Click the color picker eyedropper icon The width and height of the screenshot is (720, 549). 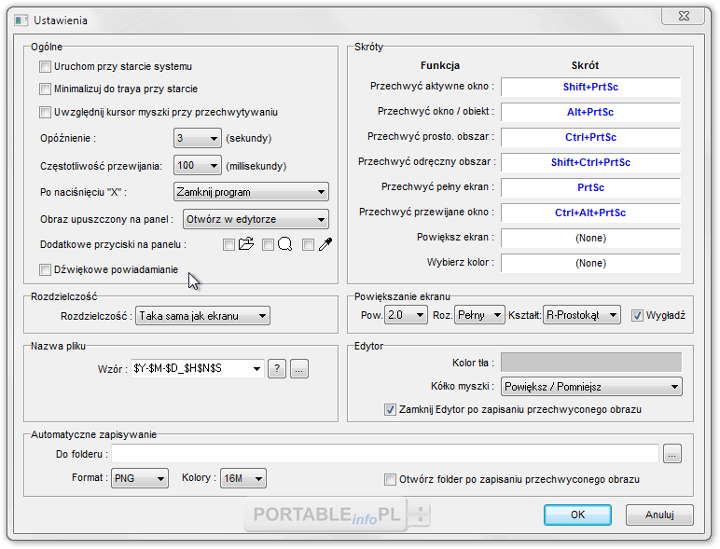325,244
